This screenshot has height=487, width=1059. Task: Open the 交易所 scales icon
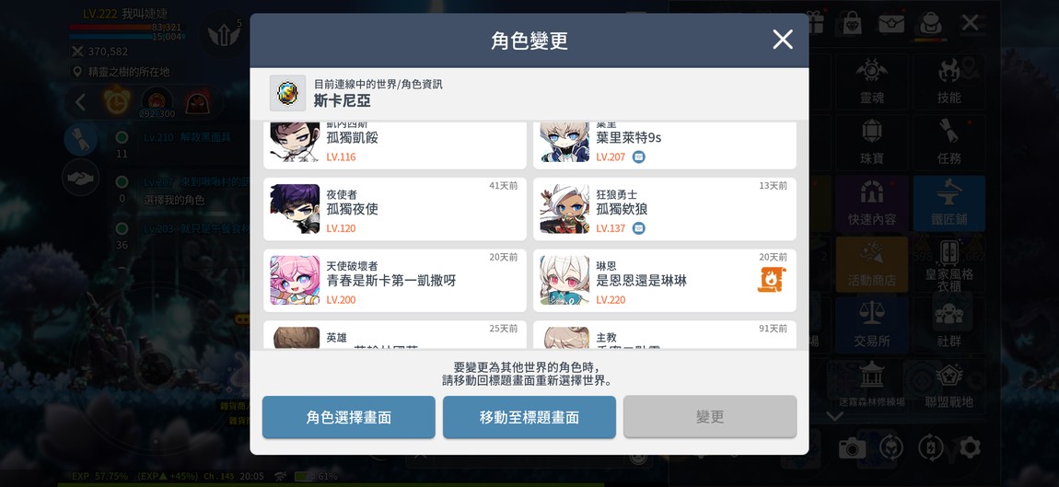(x=871, y=325)
